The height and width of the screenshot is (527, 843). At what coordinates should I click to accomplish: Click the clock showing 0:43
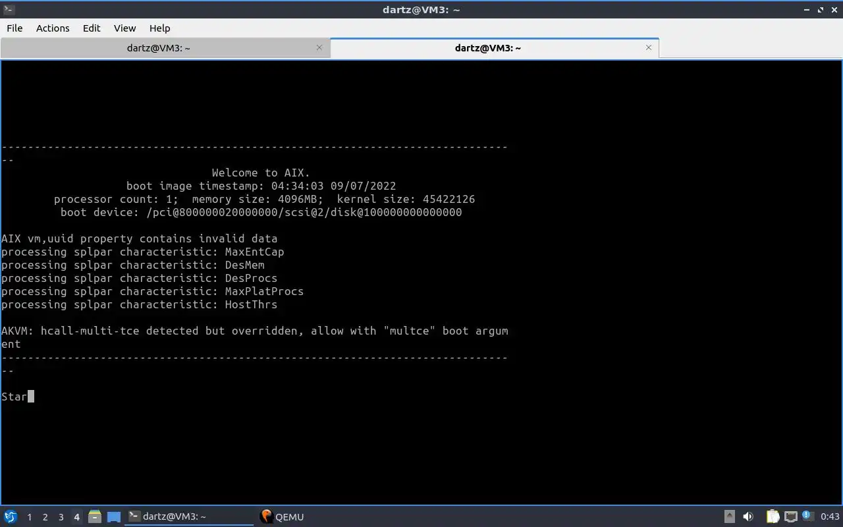click(x=830, y=517)
